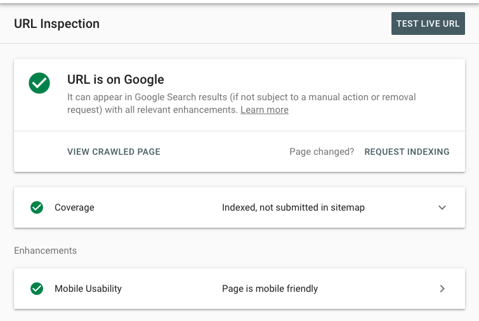This screenshot has height=321, width=479.
Task: Click the 'URL is on Google' heading
Action: click(115, 79)
